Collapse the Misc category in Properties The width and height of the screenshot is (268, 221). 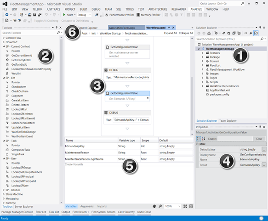coord(197,144)
